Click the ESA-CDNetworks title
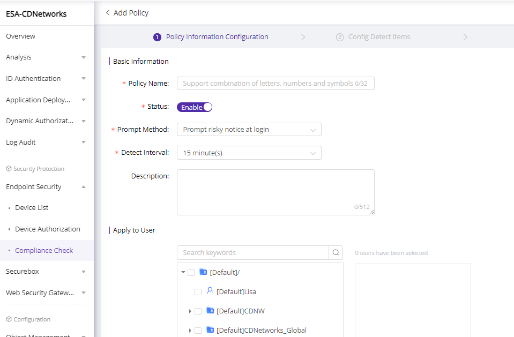The height and width of the screenshot is (337, 514). 36,14
